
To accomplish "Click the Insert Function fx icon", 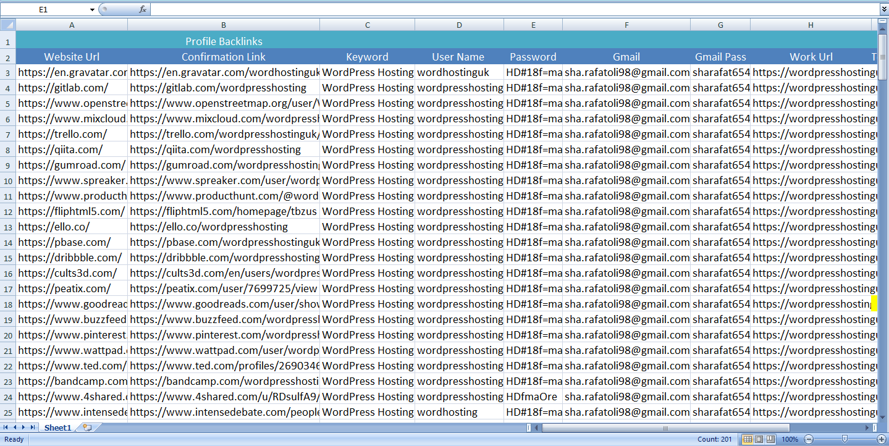I will tap(143, 9).
